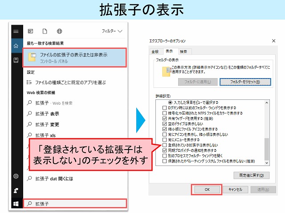Click the folder icon of best match result
285x213 pixels.
[x=32, y=57]
